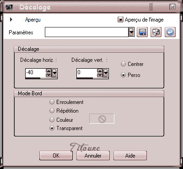This screenshot has width=183, height=169.
Task: Click the disabled Couleur color swatch box
Action: coord(102,119)
